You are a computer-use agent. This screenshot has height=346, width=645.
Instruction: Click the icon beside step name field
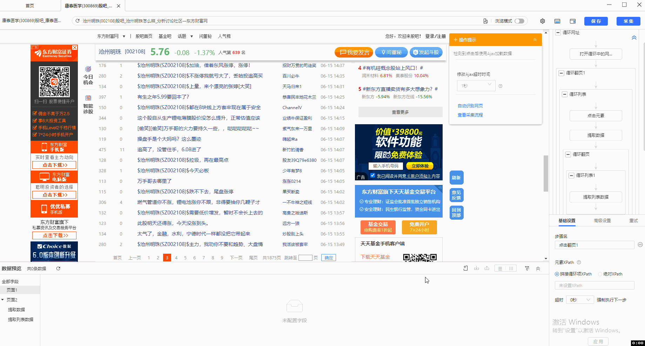640,245
